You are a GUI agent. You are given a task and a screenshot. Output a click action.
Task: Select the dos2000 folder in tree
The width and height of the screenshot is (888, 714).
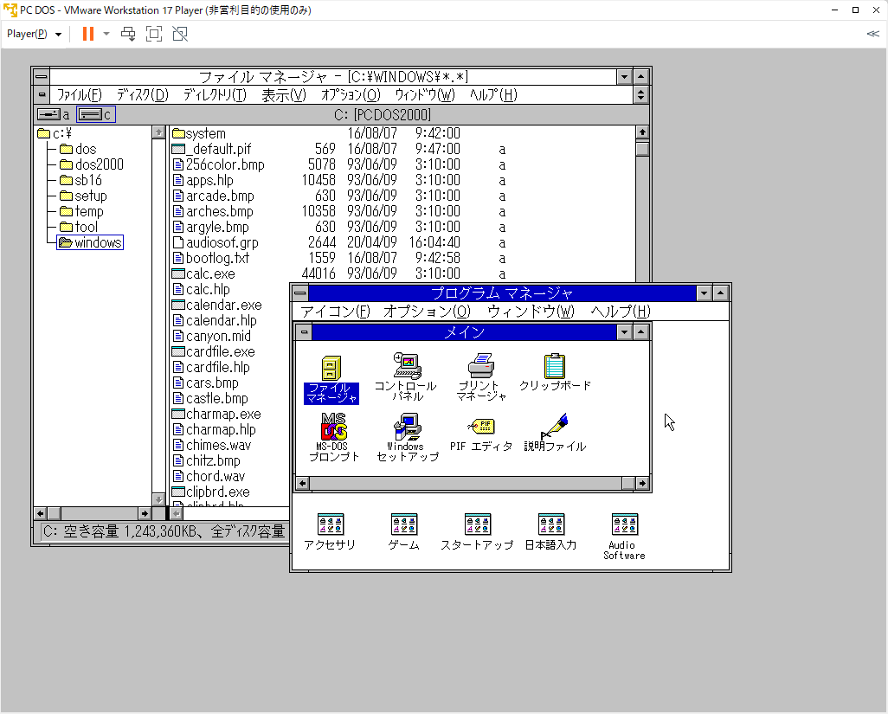coord(91,164)
